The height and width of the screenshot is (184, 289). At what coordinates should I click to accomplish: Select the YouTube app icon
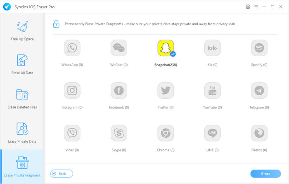212,91
